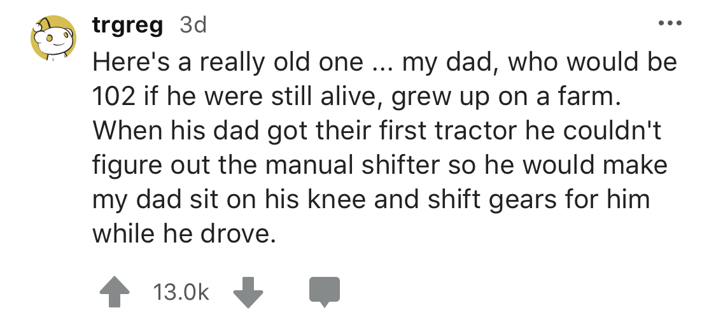The image size is (716, 324).
Task: Click the ellipsis after "old one"
Action: coord(381,62)
